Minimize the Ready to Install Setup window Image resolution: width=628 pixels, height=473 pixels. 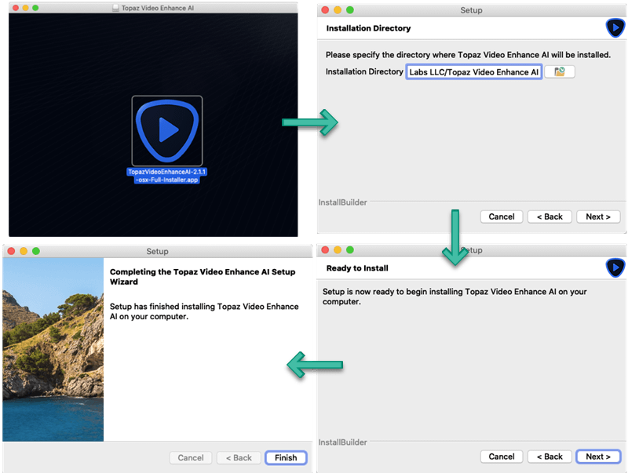[x=338, y=249]
